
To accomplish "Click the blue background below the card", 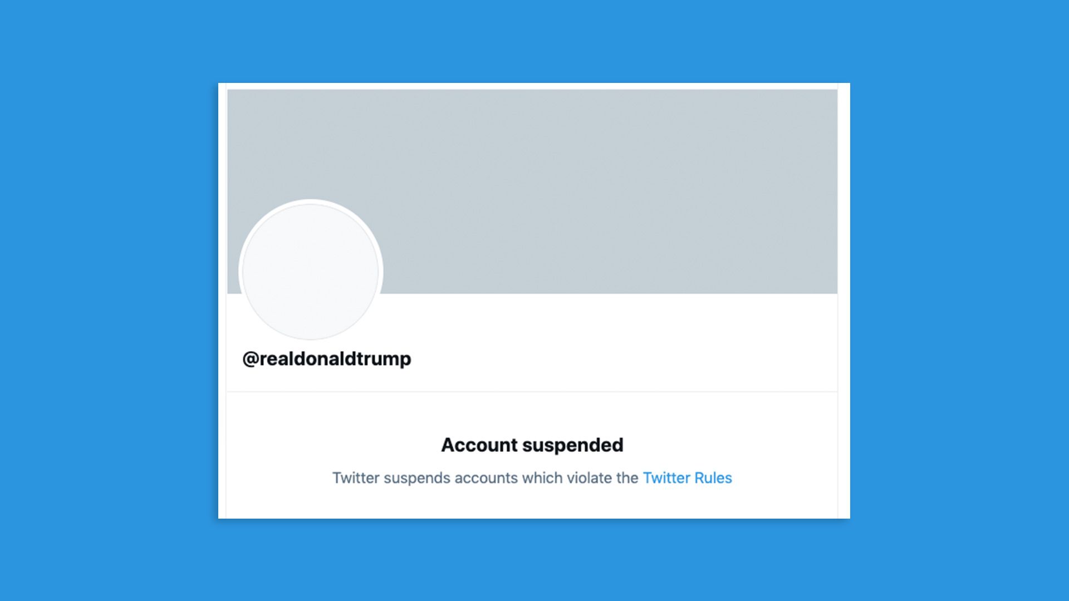I will (534, 559).
